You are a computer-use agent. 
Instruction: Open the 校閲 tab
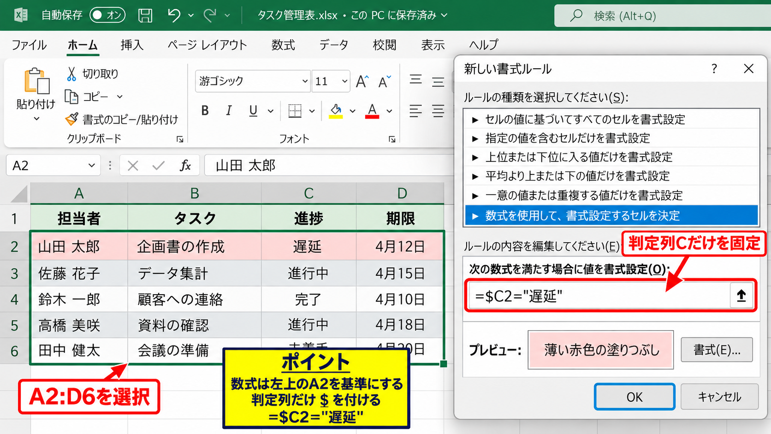point(385,45)
